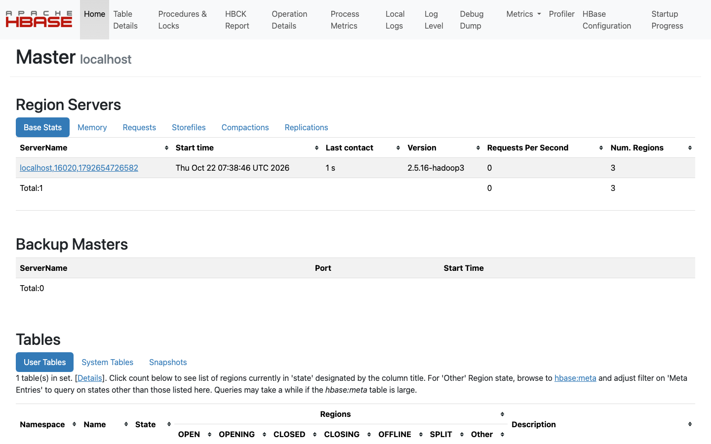Viewport: 711px width, 444px height.
Task: Sort by Version column arrows
Action: pos(478,148)
